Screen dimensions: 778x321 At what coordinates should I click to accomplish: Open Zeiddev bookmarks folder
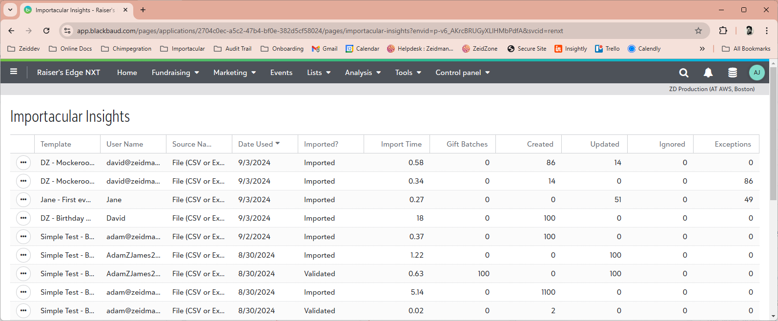[x=23, y=49]
